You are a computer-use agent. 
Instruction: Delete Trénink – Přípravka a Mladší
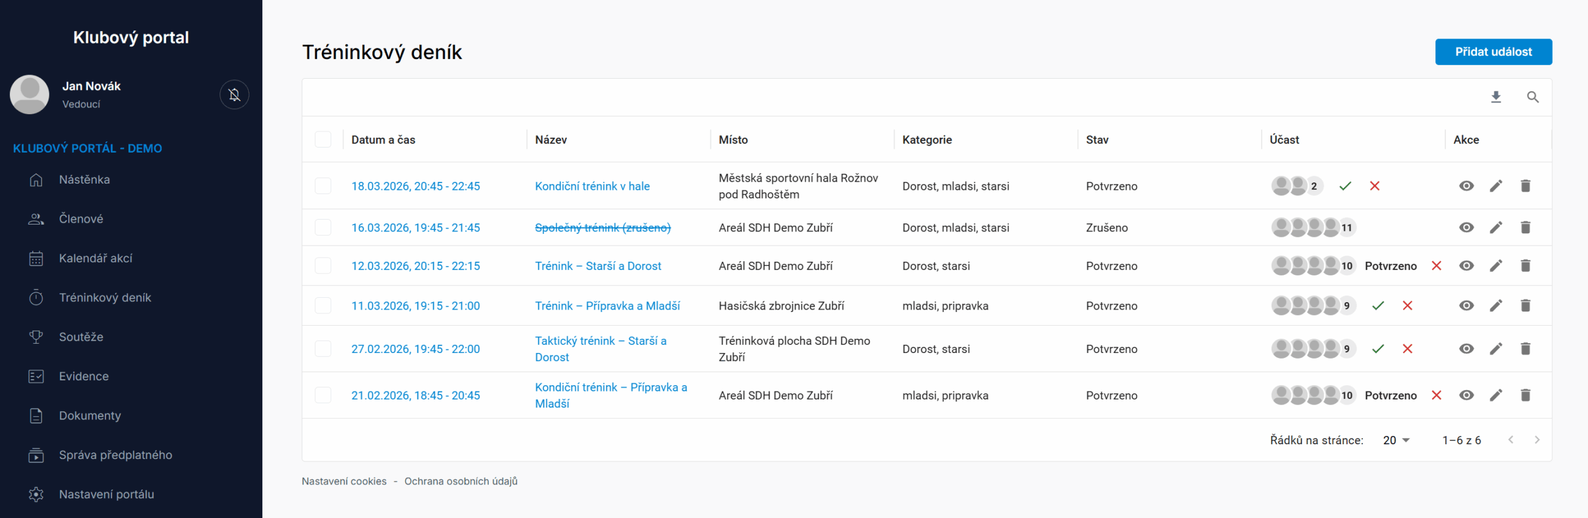pyautogui.click(x=1525, y=305)
